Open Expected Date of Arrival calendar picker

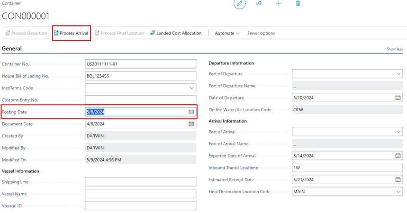click(x=398, y=156)
